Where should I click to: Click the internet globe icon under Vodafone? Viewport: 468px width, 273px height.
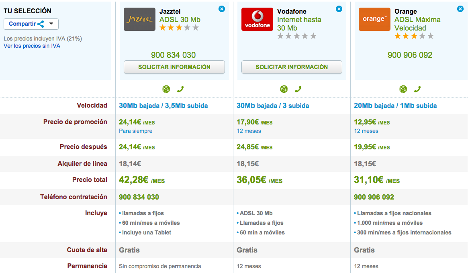284,89
